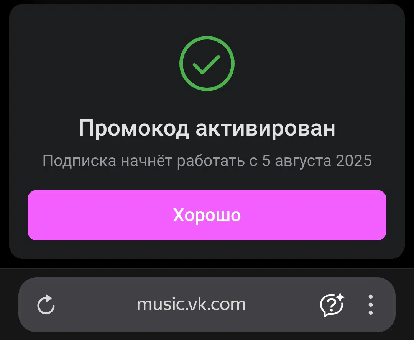Expand the browser options overflow menu

click(x=370, y=305)
